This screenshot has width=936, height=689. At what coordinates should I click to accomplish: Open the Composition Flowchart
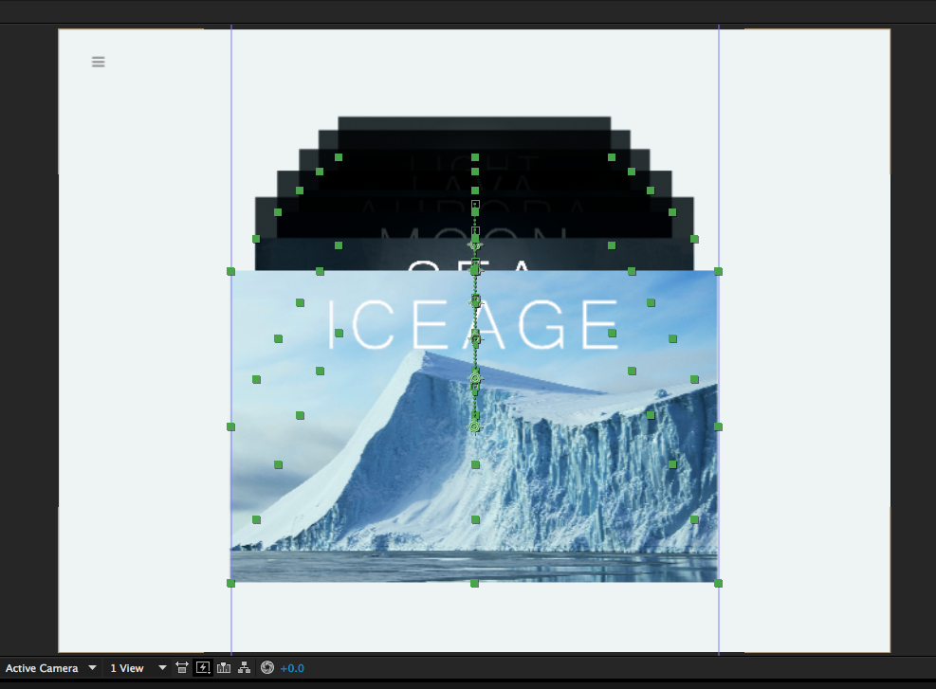[x=244, y=667]
